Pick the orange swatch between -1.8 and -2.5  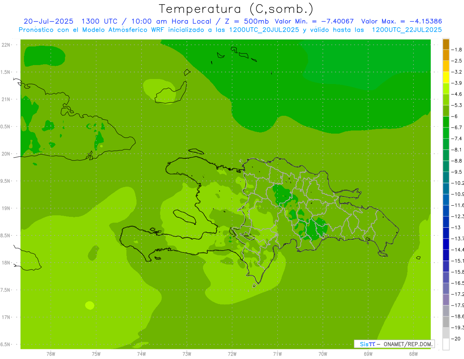click(446, 55)
